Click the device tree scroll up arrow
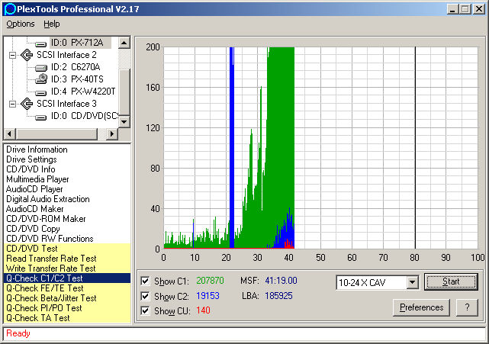Screen dimensions: 489x344 point(124,43)
